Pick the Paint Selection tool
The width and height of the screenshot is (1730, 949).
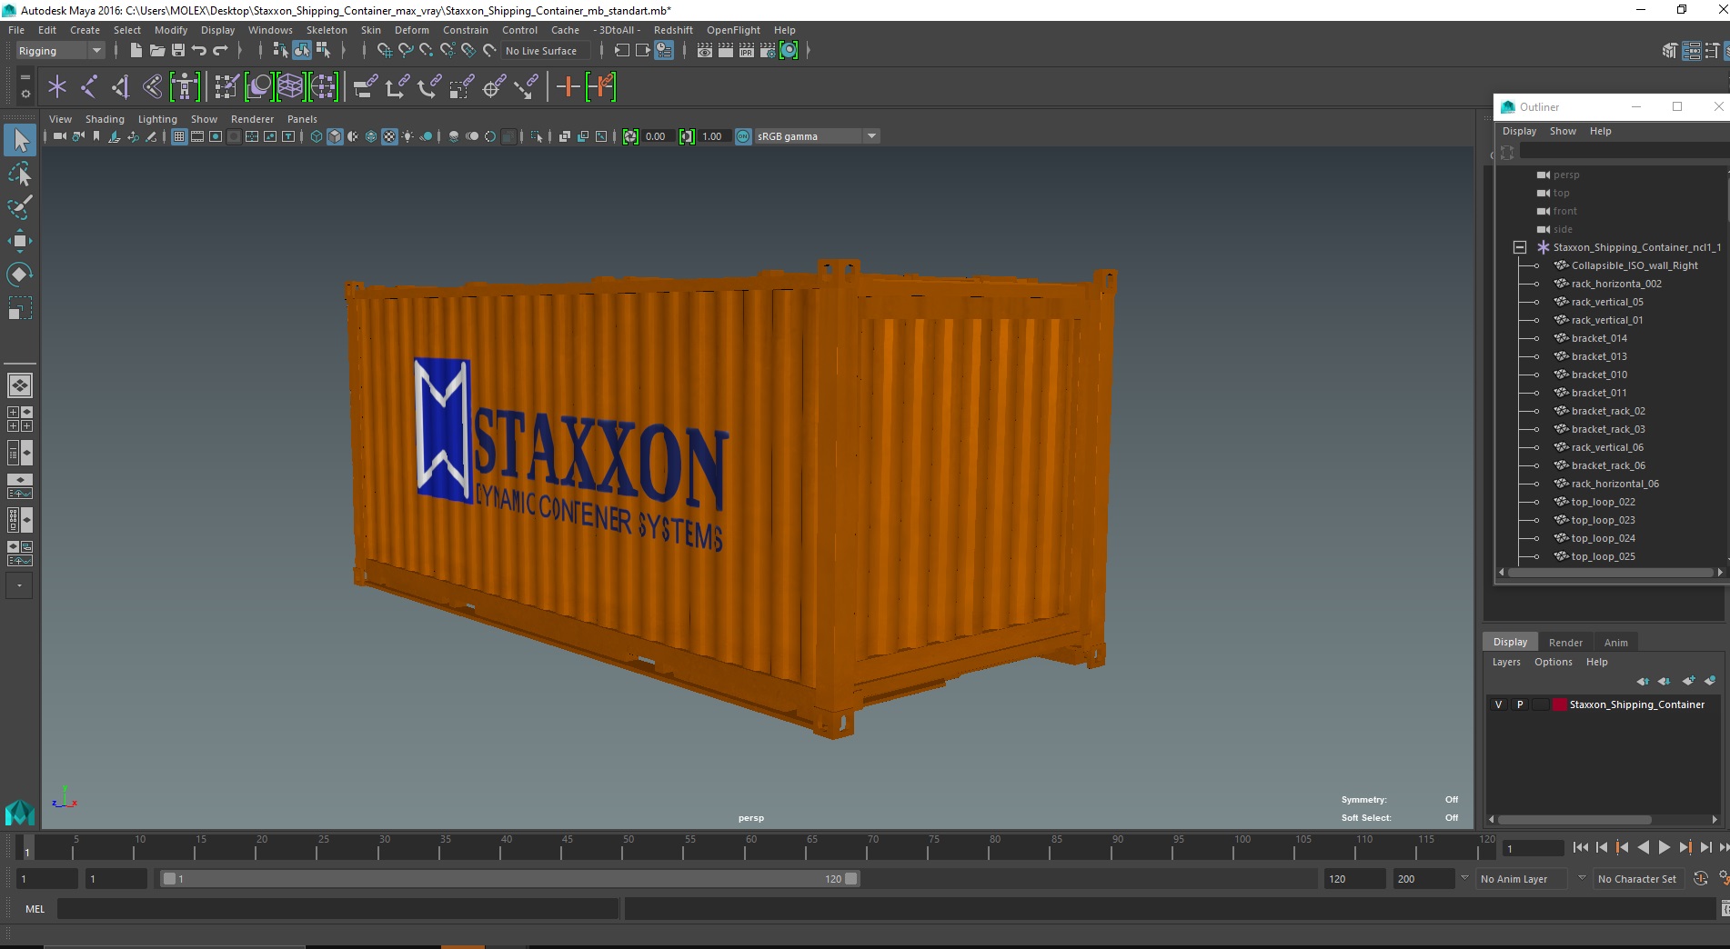click(20, 207)
